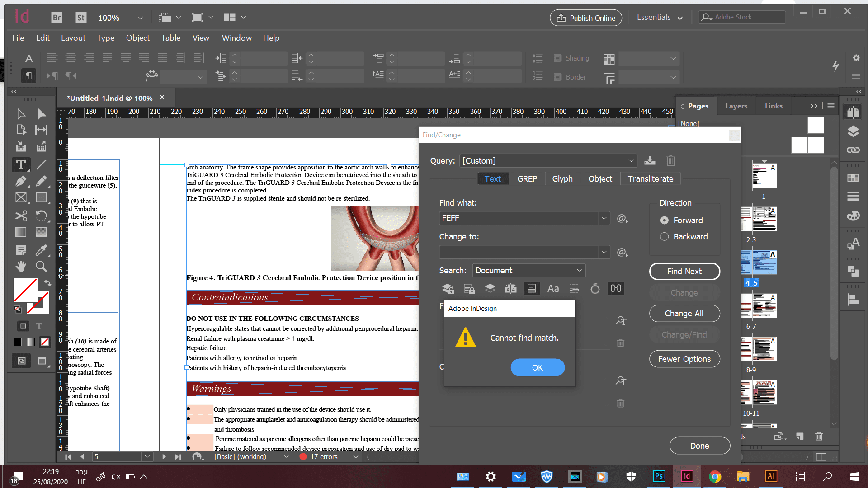868x488 pixels.
Task: Switch to the GREP tab
Action: (527, 178)
